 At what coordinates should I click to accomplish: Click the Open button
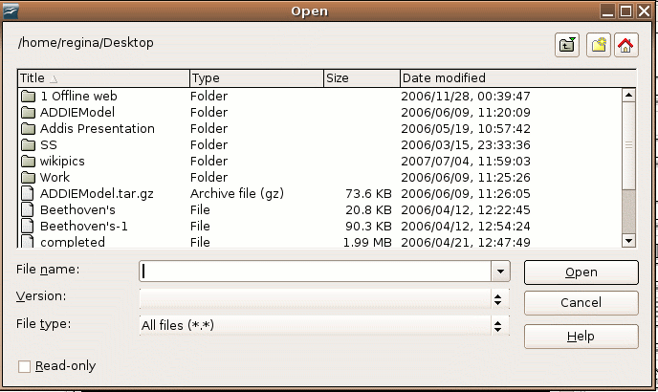pyautogui.click(x=581, y=272)
